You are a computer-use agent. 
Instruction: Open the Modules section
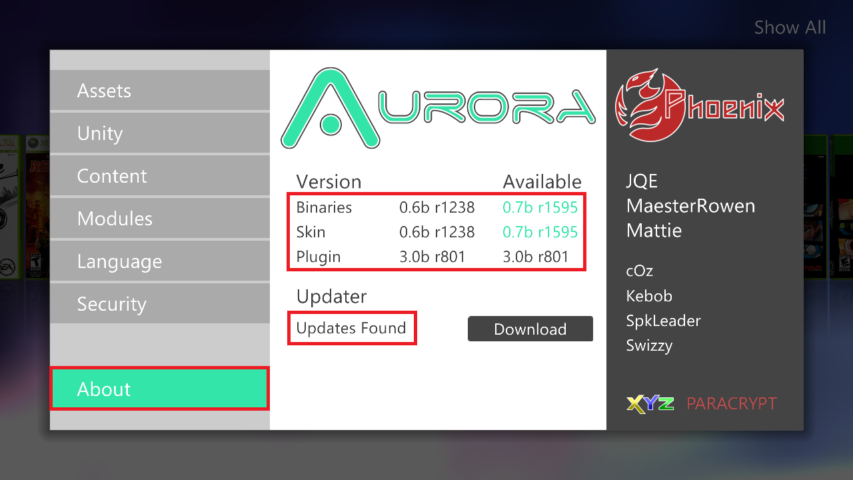[x=160, y=219]
